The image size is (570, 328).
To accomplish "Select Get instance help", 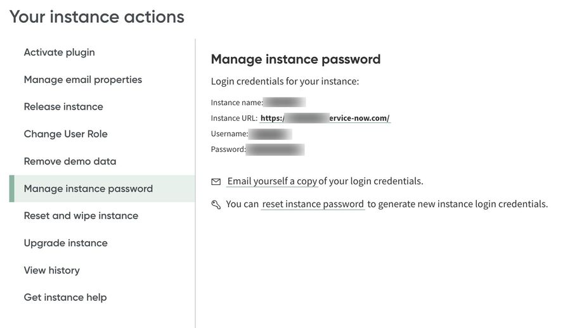I will [65, 298].
